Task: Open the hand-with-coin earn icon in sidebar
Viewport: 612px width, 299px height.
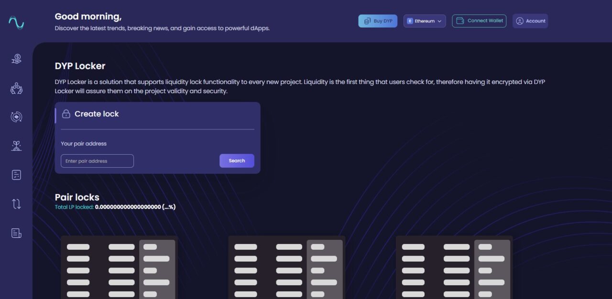Action: [x=16, y=59]
